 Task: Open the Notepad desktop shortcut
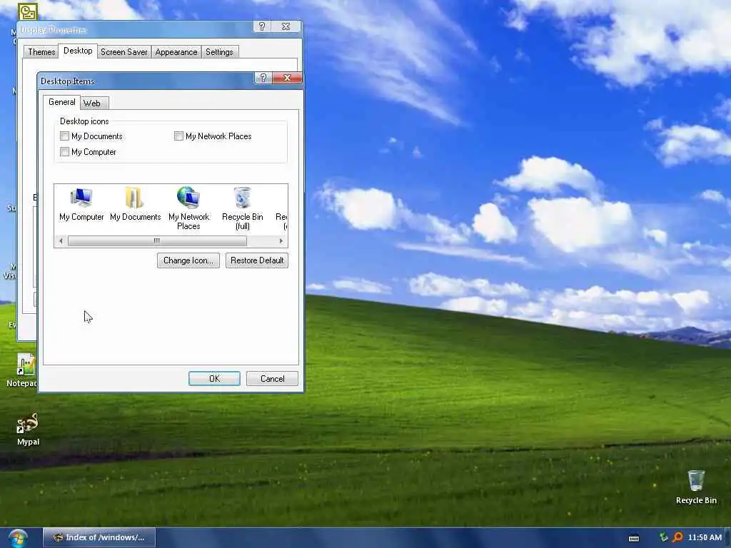click(24, 370)
